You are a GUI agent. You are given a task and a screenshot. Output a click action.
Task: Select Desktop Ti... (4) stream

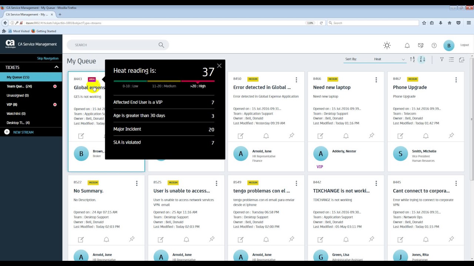(x=31, y=123)
